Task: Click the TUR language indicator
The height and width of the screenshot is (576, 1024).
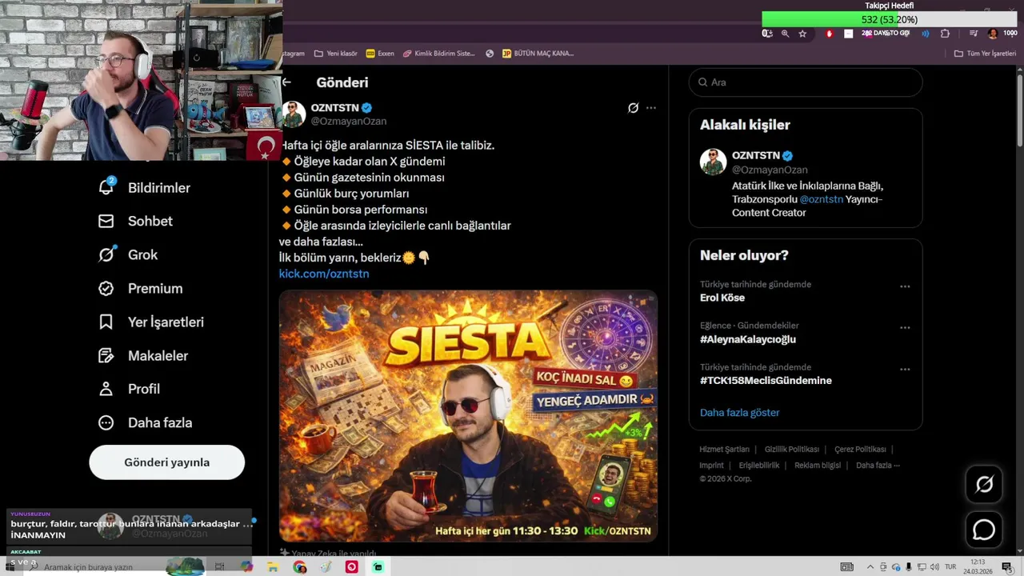Action: 950,567
